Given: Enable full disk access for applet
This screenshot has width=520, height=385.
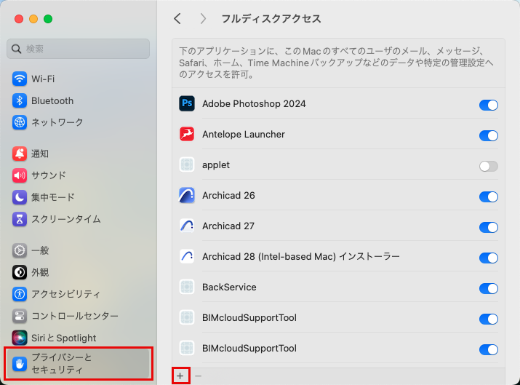Looking at the screenshot, I should [x=489, y=166].
